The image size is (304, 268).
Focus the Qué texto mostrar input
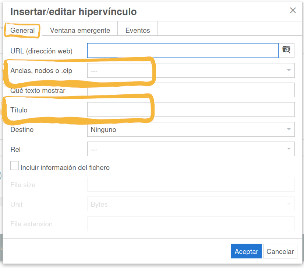click(x=191, y=90)
